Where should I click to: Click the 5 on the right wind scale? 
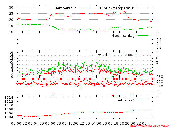pos(157,63)
